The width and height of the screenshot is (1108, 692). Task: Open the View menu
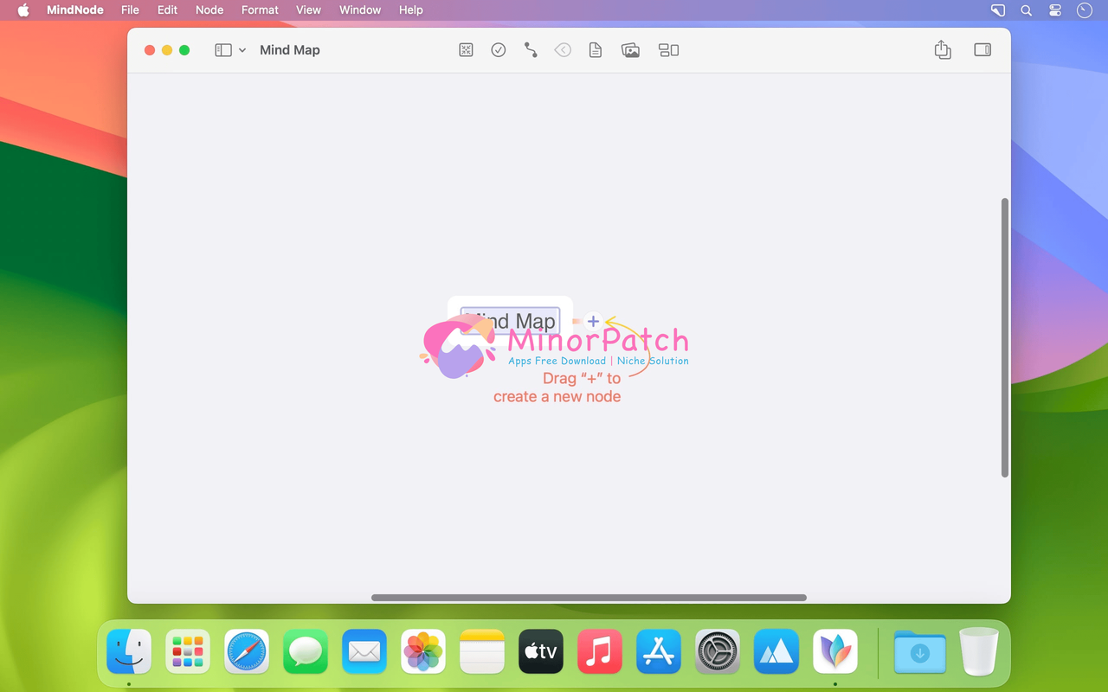point(308,10)
